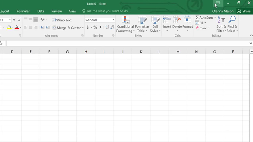Align text to the left

25,28
